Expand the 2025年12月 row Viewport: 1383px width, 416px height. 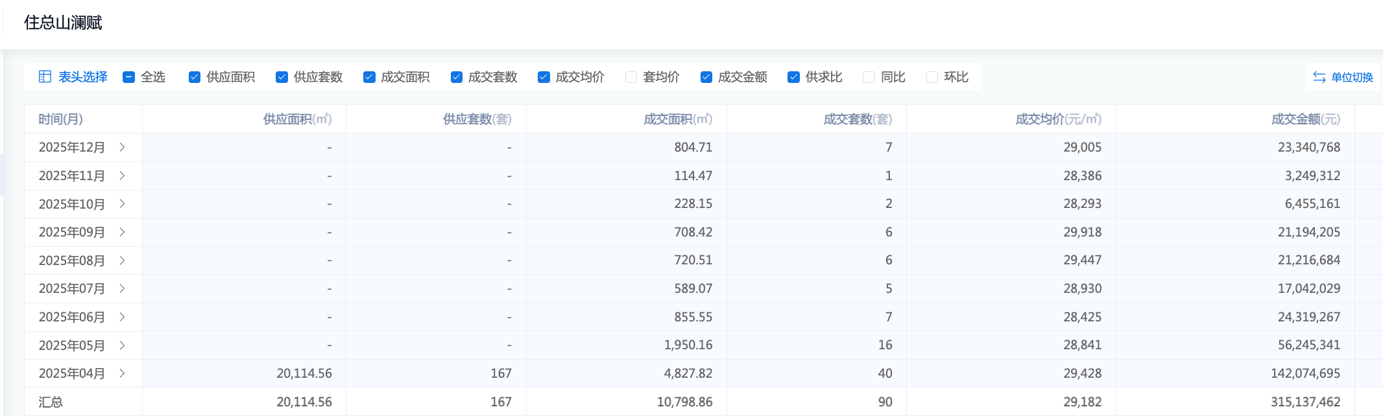[122, 148]
